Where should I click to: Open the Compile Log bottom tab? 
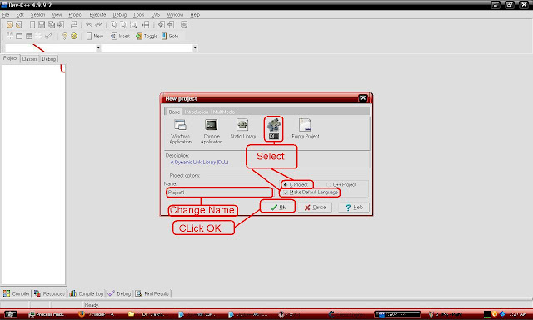click(x=87, y=293)
